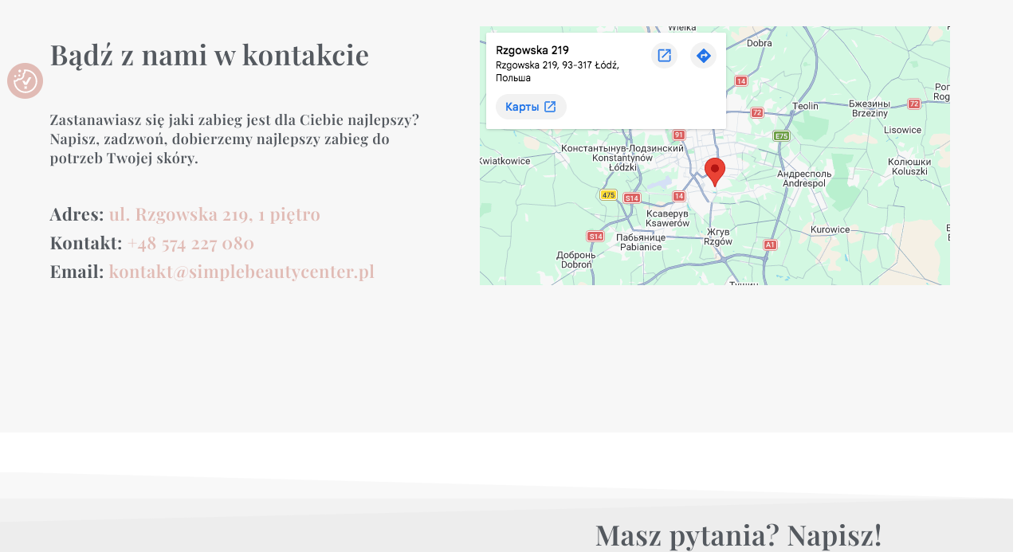1017x552 pixels.
Task: Click the blue directions arrow icon
Action: pos(703,56)
